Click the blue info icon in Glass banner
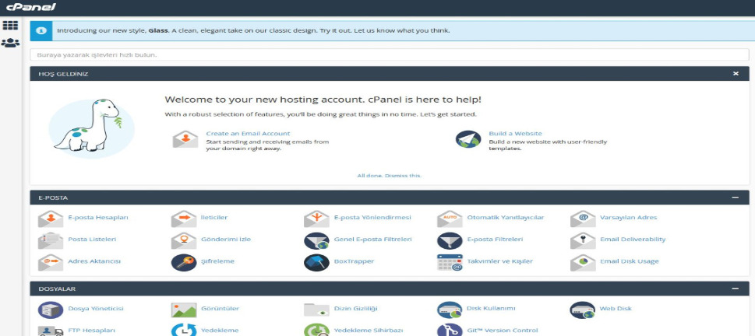755x336 pixels. pyautogui.click(x=41, y=31)
